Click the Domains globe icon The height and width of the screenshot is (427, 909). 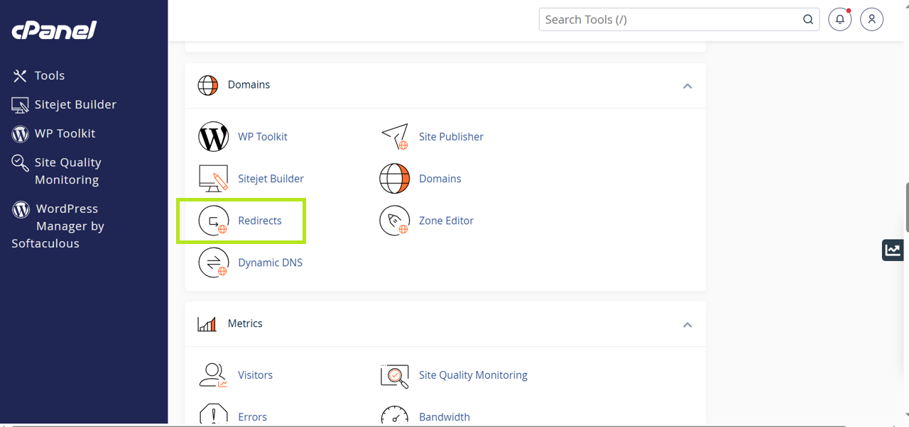[394, 179]
